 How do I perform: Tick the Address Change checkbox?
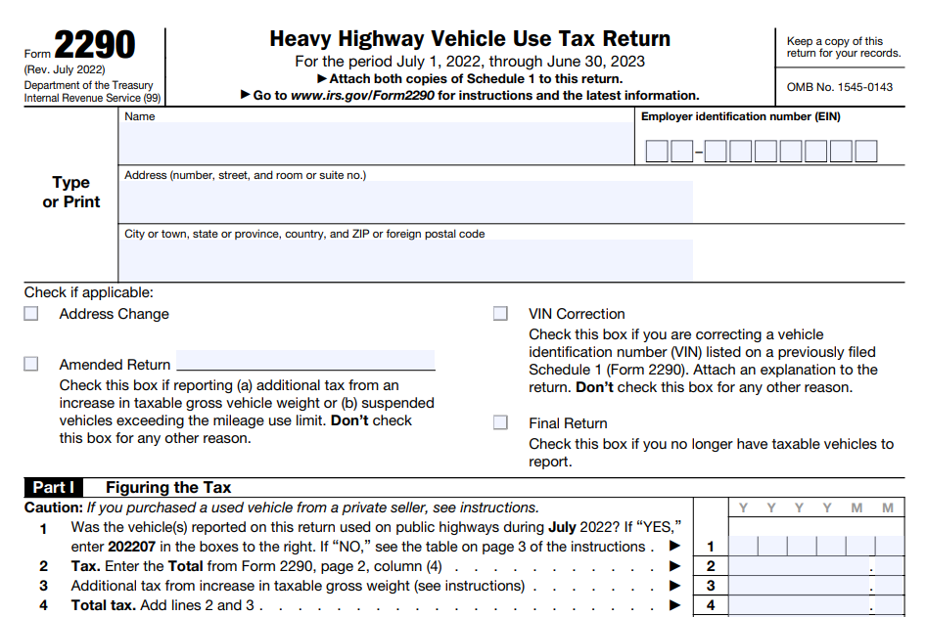(x=31, y=313)
